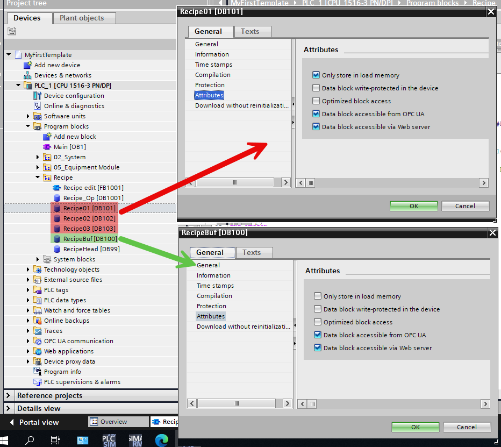Click the PLC supervisions & alarms icon
The image size is (501, 447).
38,382
